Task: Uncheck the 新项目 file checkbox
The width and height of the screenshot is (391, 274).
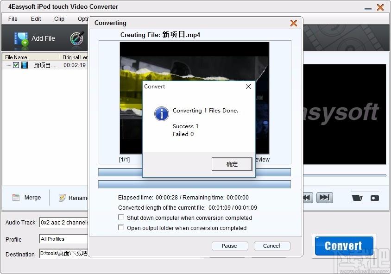Action: [16, 65]
